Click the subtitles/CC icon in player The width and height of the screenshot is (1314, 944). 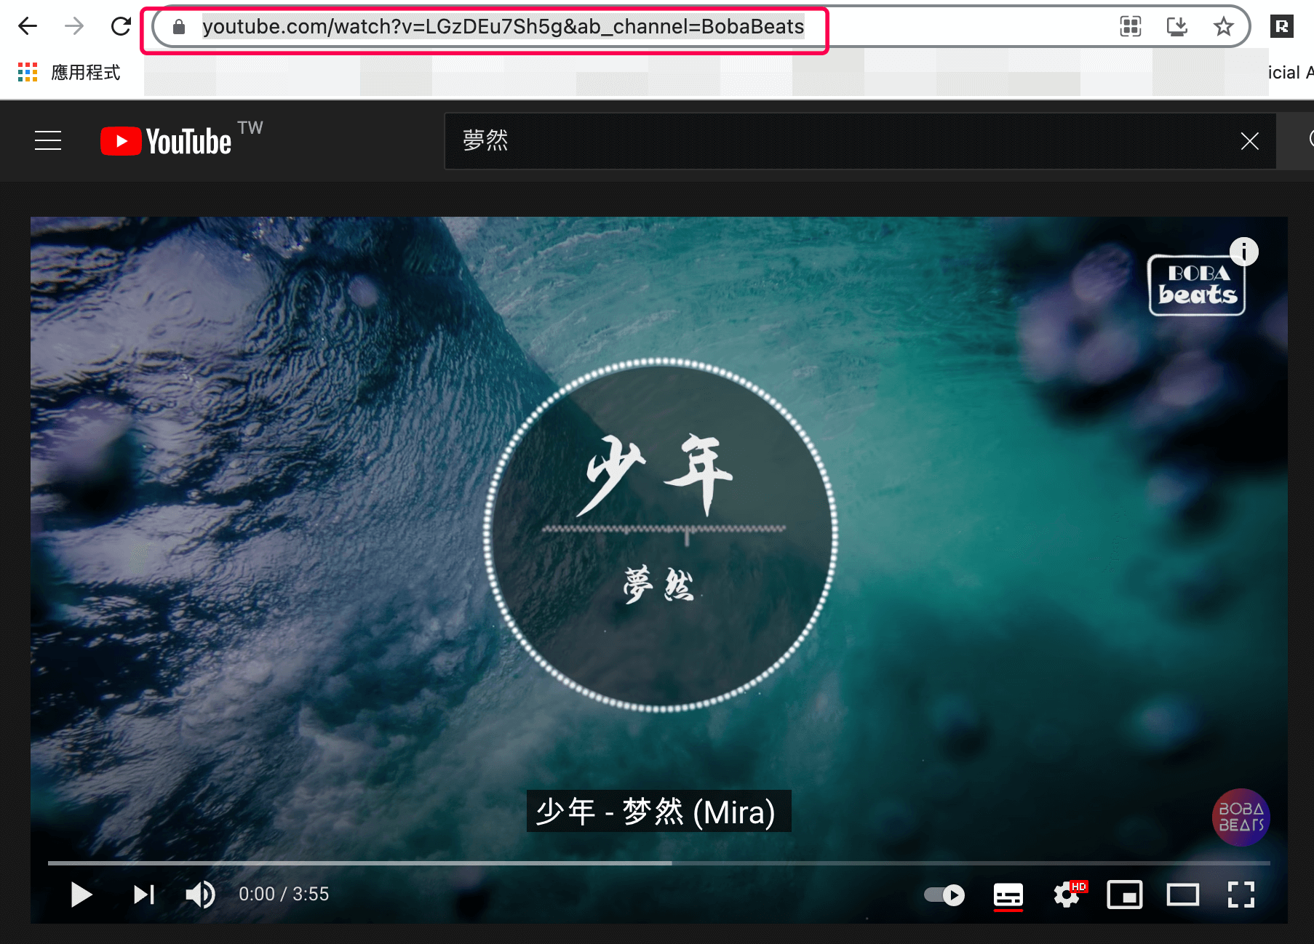1008,895
